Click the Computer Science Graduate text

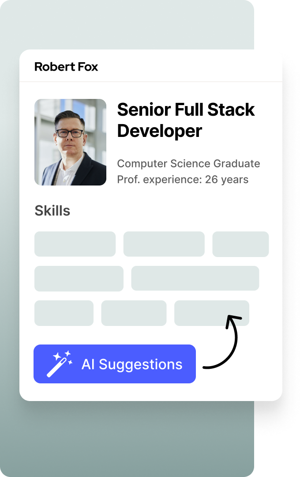(x=188, y=164)
